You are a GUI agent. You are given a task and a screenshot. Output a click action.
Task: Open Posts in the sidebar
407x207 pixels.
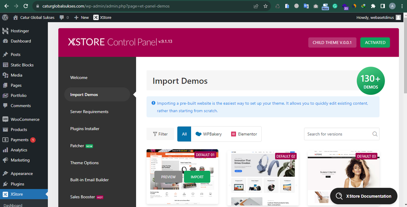point(15,54)
